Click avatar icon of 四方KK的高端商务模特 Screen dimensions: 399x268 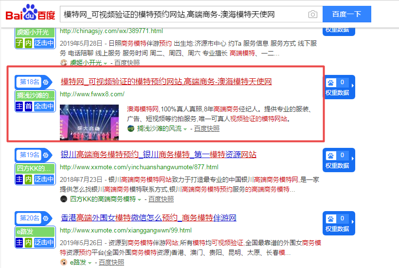point(64,199)
